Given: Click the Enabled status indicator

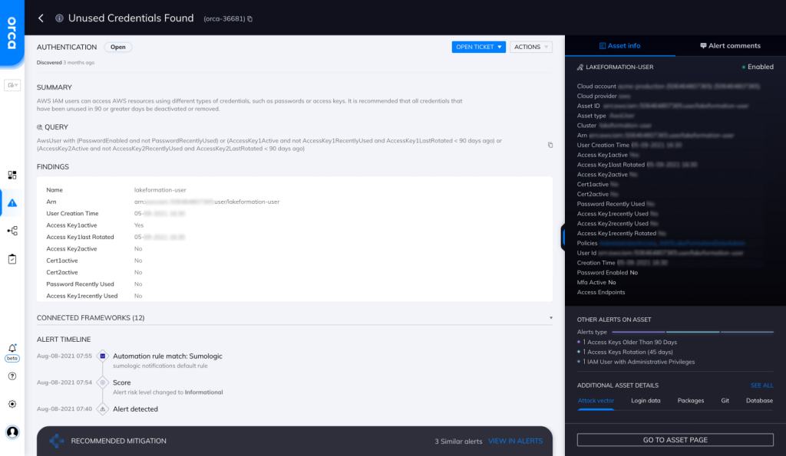Looking at the screenshot, I should click(758, 67).
